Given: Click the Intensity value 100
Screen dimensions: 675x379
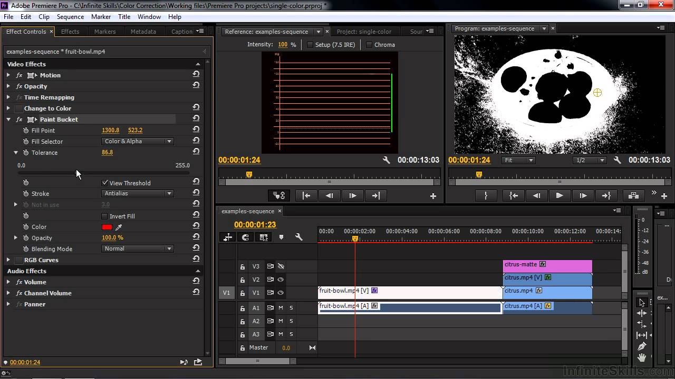Looking at the screenshot, I should (x=283, y=45).
